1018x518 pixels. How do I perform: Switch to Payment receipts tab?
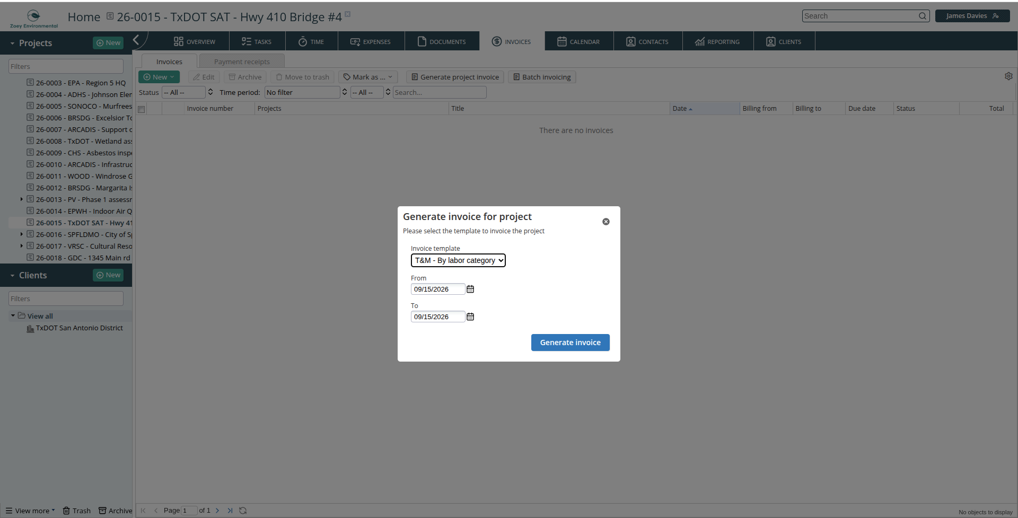[242, 62]
